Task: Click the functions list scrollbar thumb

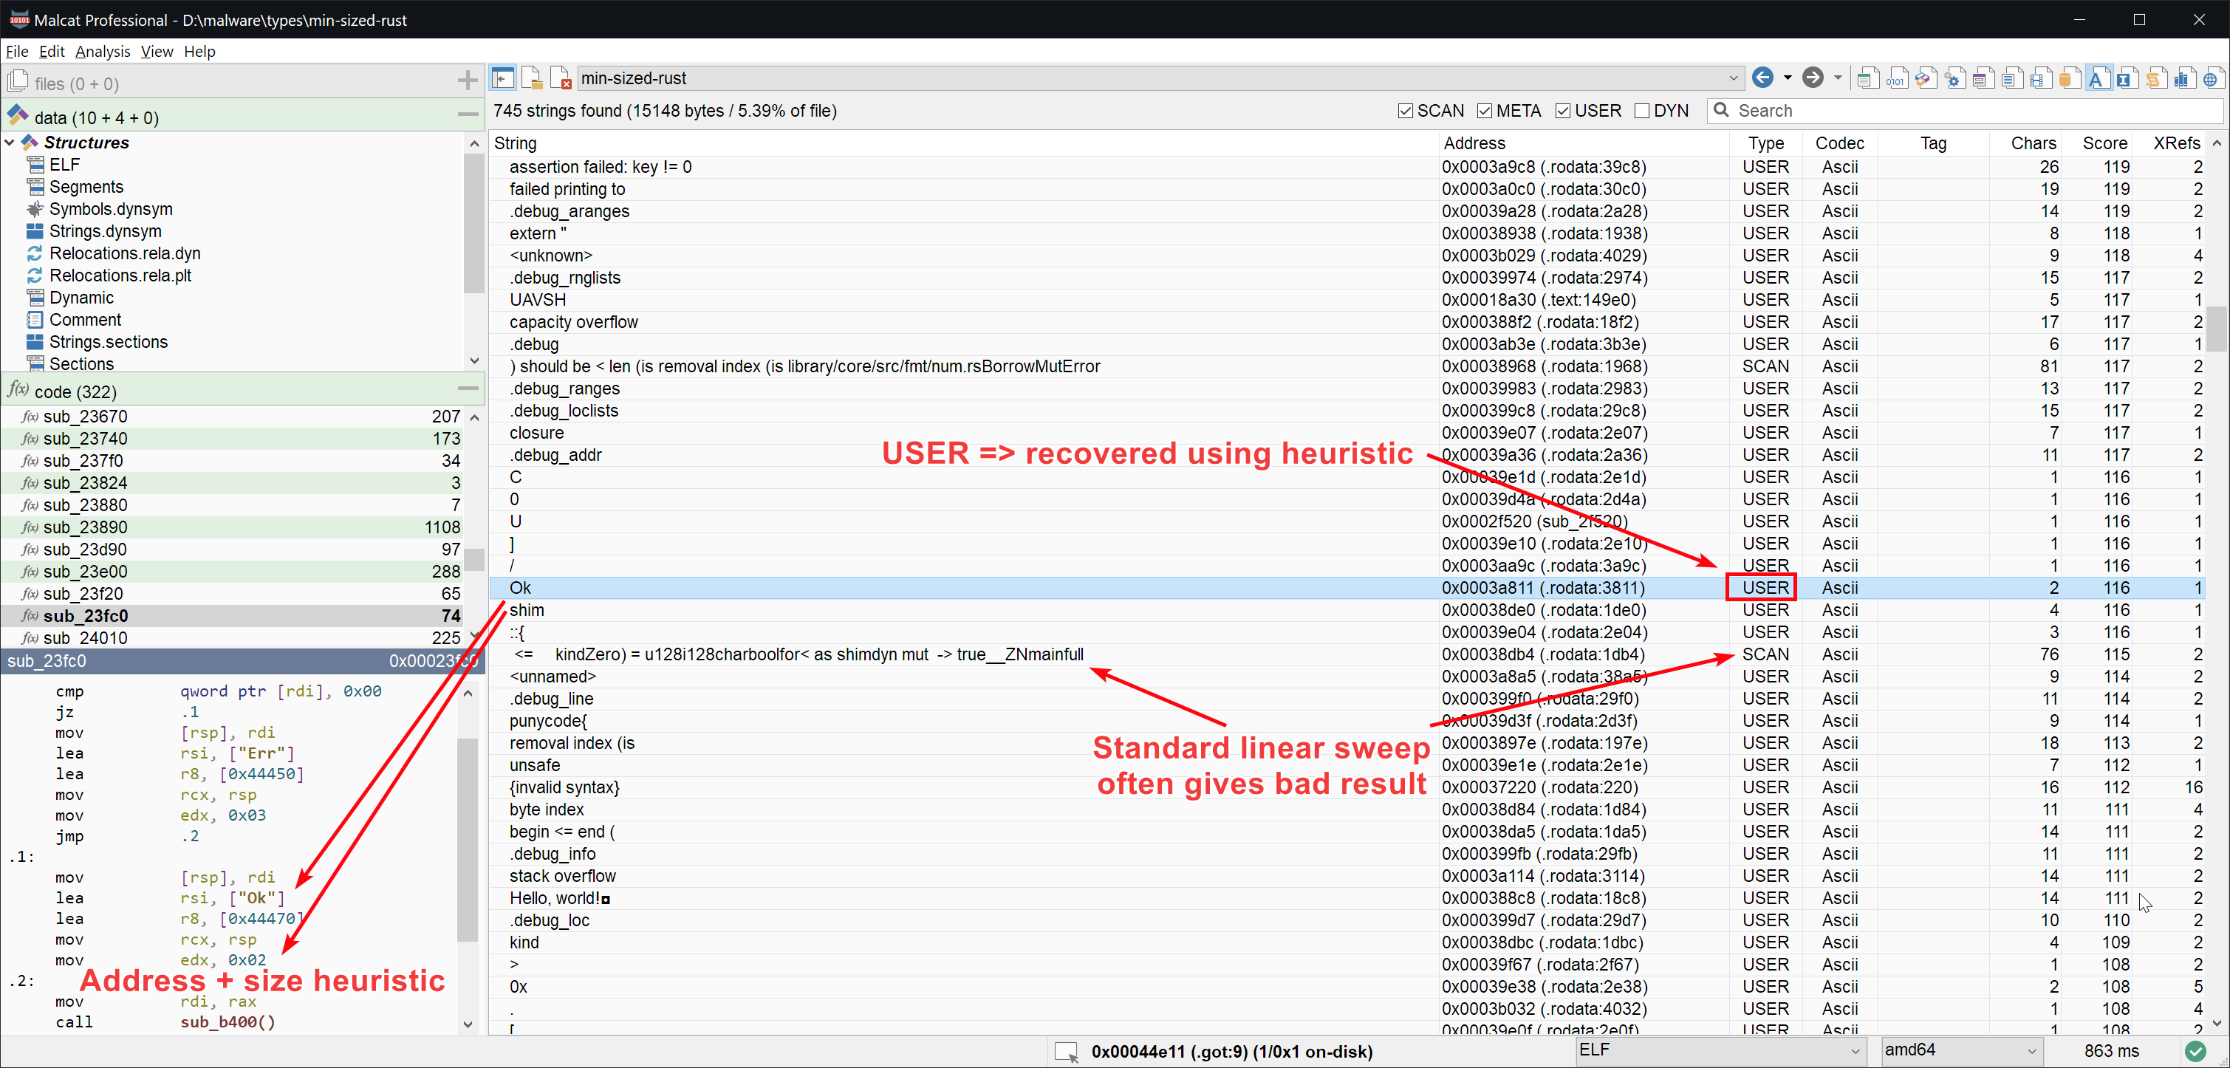Action: point(473,560)
